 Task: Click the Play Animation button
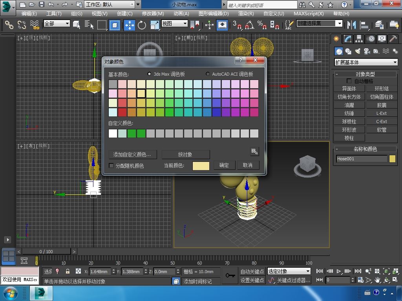[339, 271]
